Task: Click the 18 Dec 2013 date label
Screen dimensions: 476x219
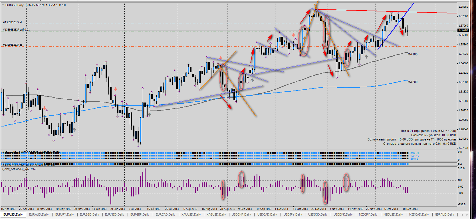Action: click(410, 209)
